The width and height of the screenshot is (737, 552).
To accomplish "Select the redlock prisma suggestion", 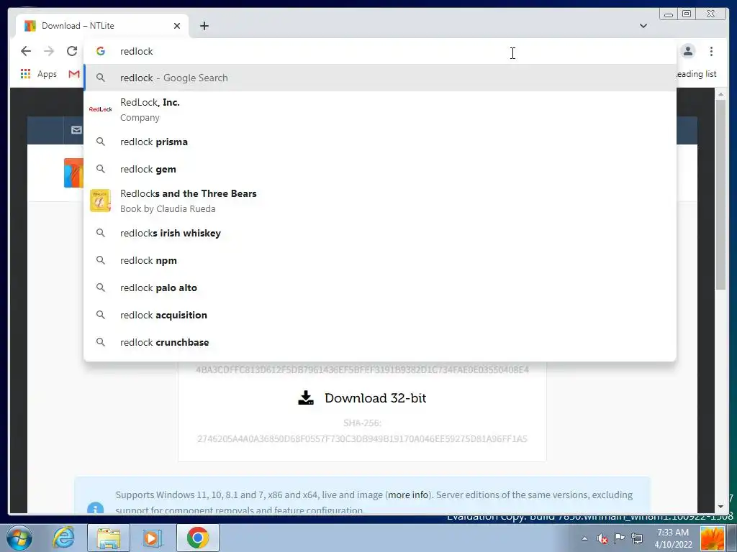I will [380, 142].
